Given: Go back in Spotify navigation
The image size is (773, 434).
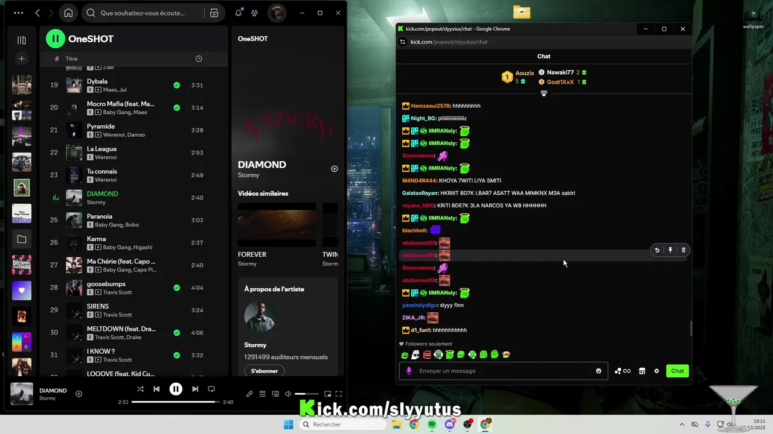Looking at the screenshot, I should click(x=37, y=13).
